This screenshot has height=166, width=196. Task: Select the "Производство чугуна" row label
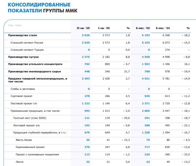tap(23, 57)
